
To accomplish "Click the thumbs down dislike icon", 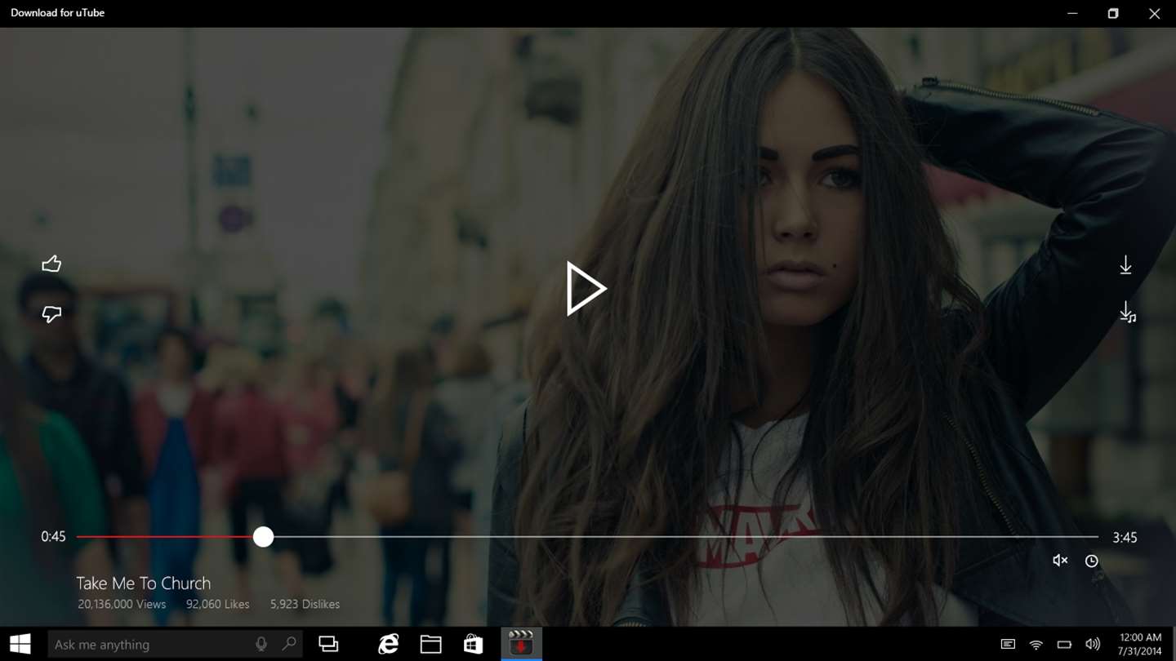I will pos(51,314).
